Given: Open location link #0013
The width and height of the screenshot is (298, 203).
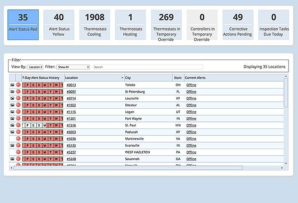Looking at the screenshot, I should click(71, 85).
